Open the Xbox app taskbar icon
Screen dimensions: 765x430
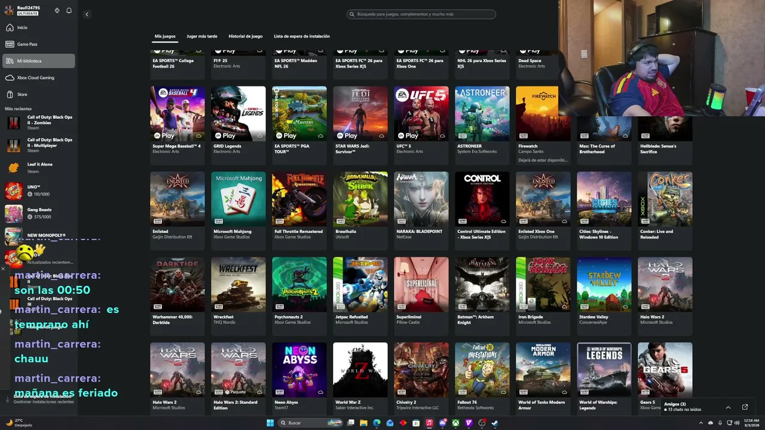[455, 423]
